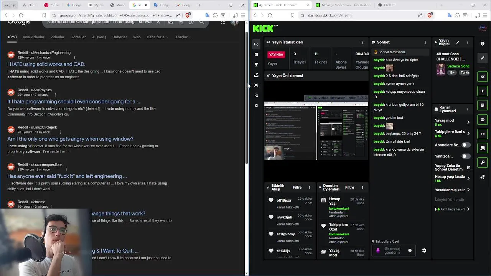The image size is (491, 276).
Task: Open Kanal Eylemleri three-dot menu
Action: click(467, 109)
